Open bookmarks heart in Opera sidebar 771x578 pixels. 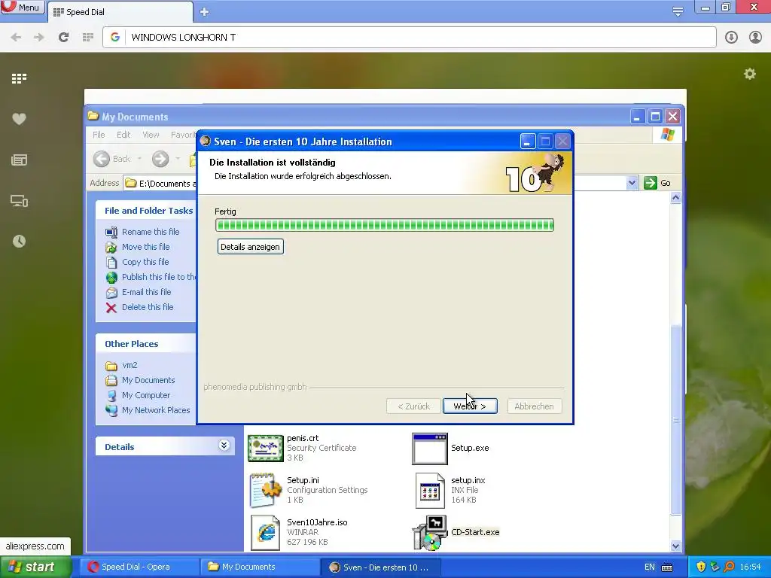coord(19,119)
